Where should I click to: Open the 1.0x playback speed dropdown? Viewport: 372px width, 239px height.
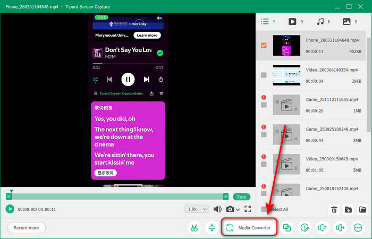click(197, 209)
